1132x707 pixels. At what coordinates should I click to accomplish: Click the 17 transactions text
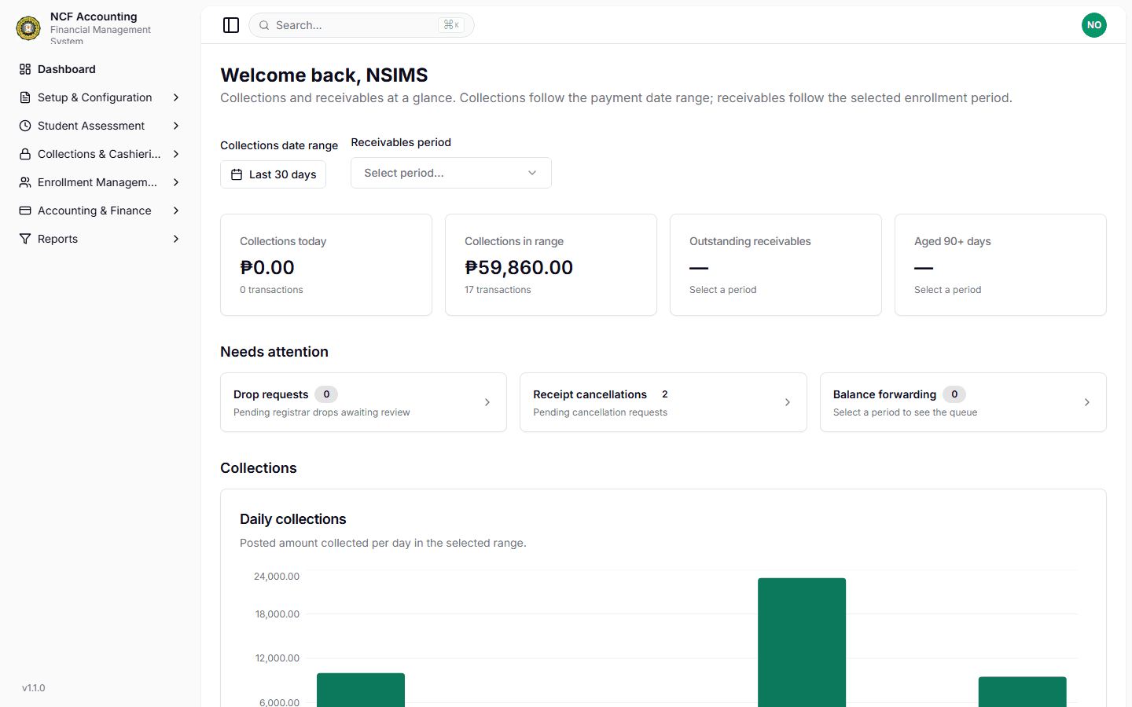[498, 290]
